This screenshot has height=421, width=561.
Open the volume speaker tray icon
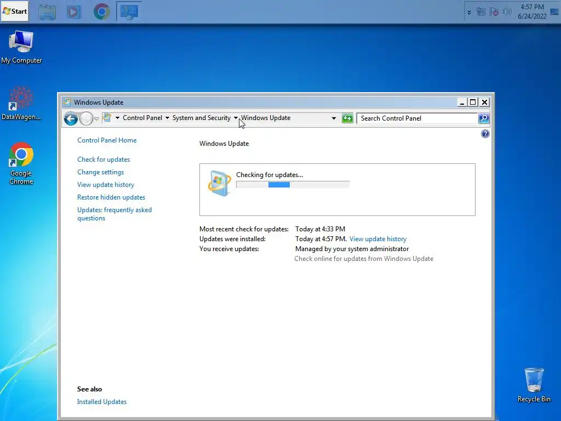click(x=507, y=12)
